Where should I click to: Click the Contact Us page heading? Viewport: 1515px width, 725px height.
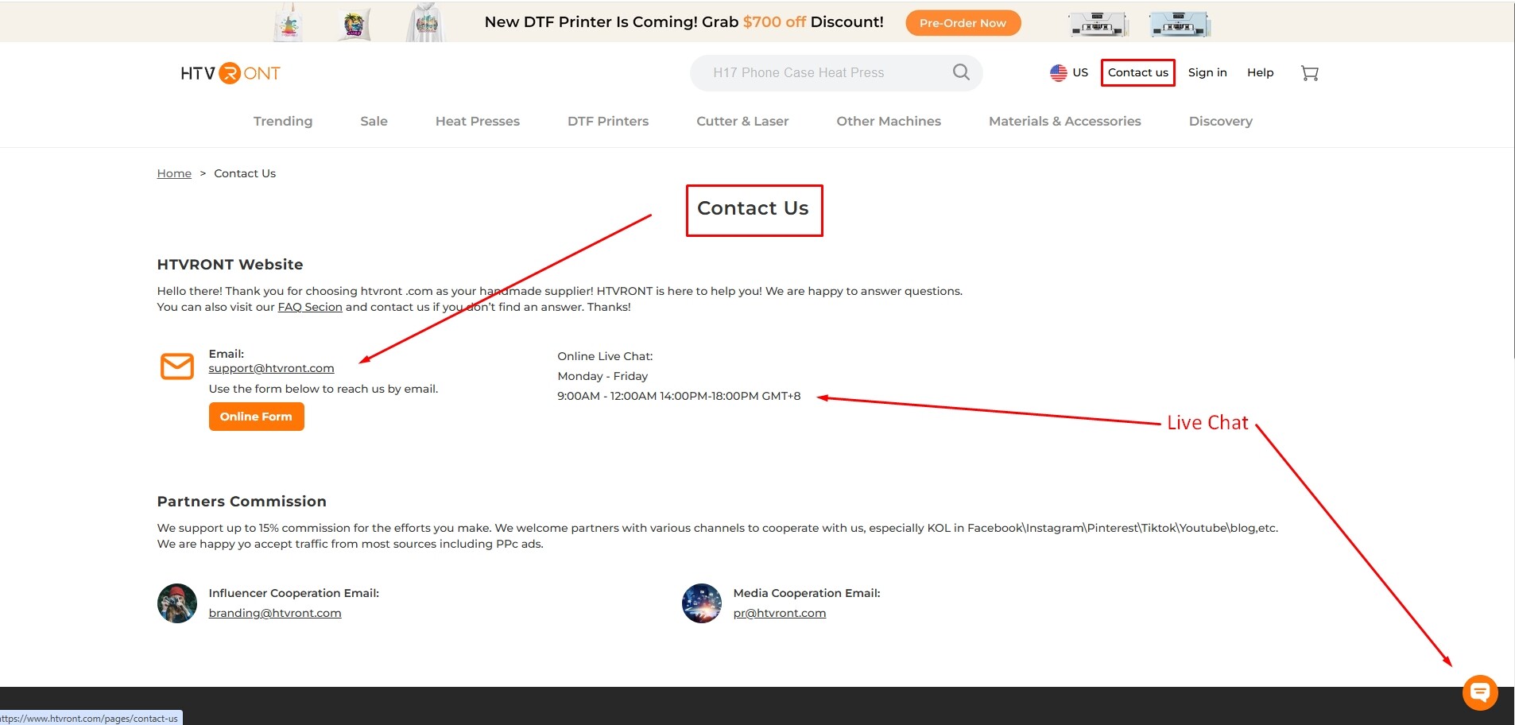pos(753,208)
